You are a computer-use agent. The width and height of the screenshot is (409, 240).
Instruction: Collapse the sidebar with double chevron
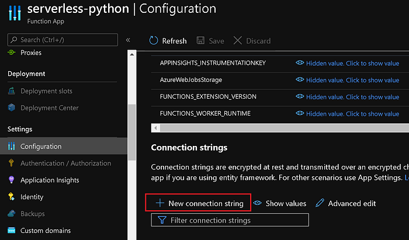tap(128, 40)
